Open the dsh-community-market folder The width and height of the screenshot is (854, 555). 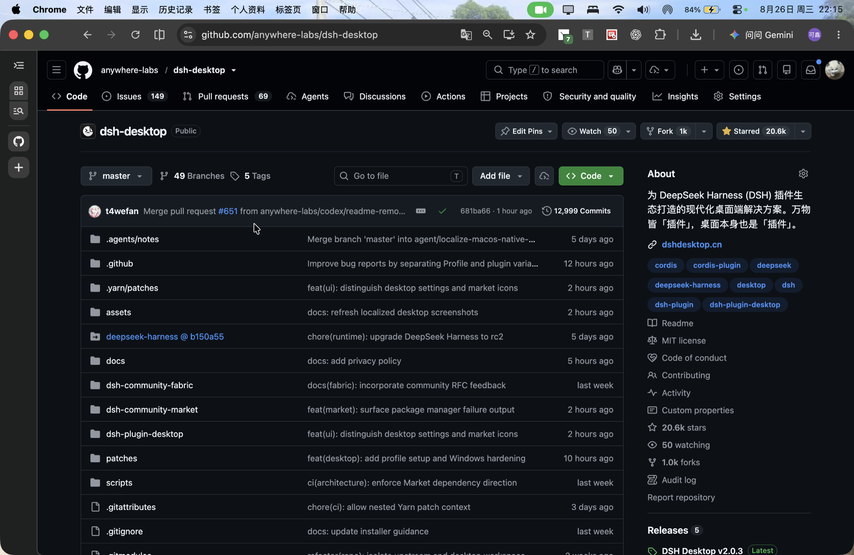point(152,409)
